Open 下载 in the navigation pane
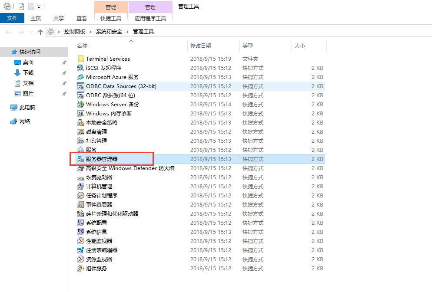 pyautogui.click(x=28, y=73)
